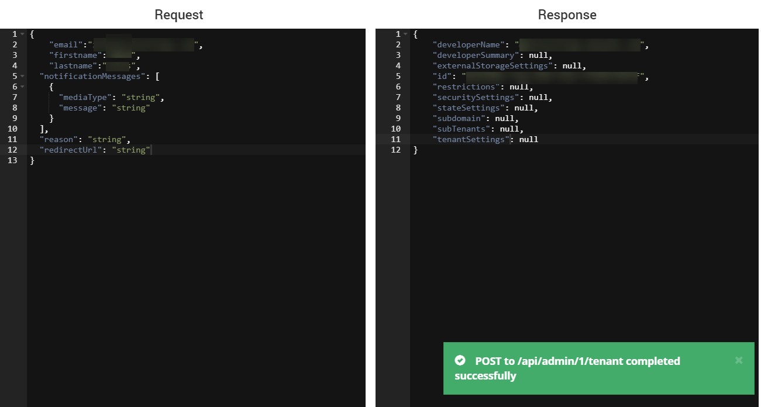The height and width of the screenshot is (407, 761).
Task: Select the reason property name
Action: tap(56, 139)
